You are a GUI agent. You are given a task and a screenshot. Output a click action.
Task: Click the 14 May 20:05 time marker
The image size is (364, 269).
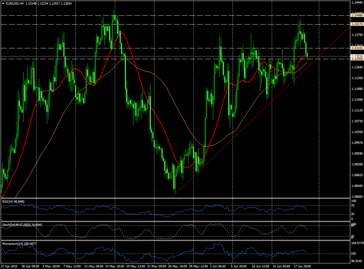pos(114,266)
